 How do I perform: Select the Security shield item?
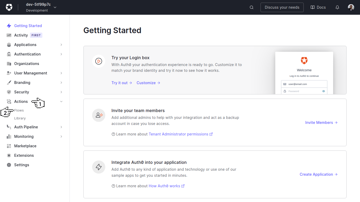tap(22, 92)
